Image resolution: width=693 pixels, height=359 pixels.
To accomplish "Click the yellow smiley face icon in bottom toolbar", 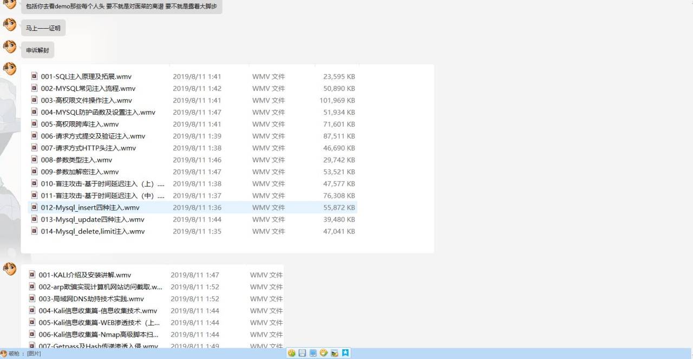I will pos(324,353).
